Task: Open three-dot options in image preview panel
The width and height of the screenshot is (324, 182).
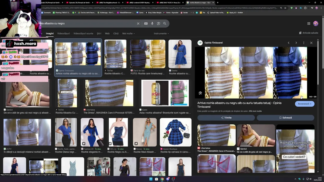Action: click(x=304, y=43)
